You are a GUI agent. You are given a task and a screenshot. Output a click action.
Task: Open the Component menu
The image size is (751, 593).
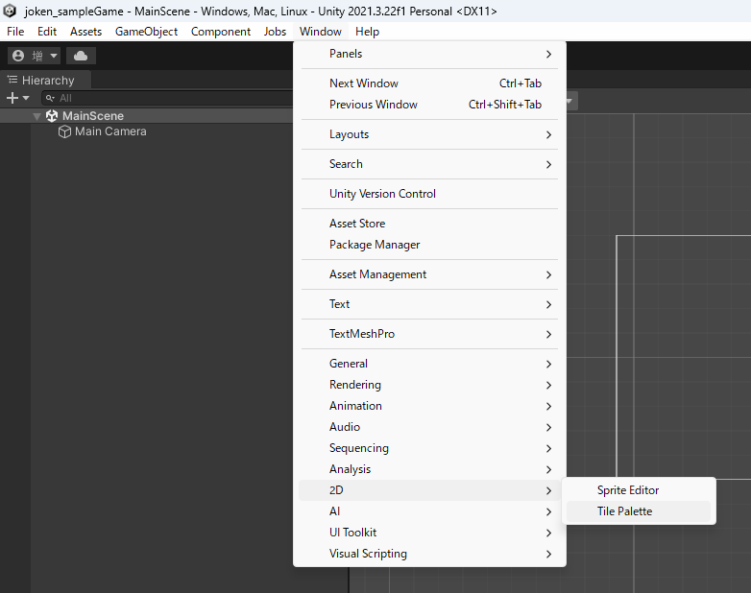tap(221, 32)
